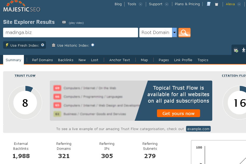Switch to the Pages tab

pos(164,60)
